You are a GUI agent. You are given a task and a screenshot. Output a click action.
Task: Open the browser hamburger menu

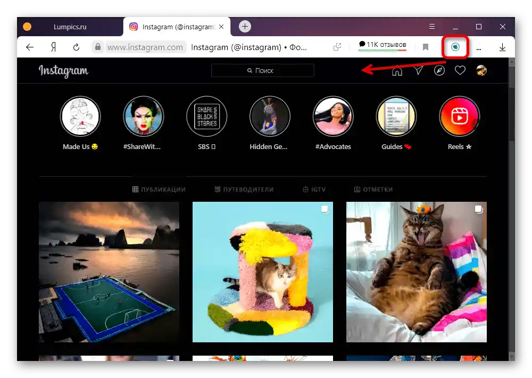(432, 27)
